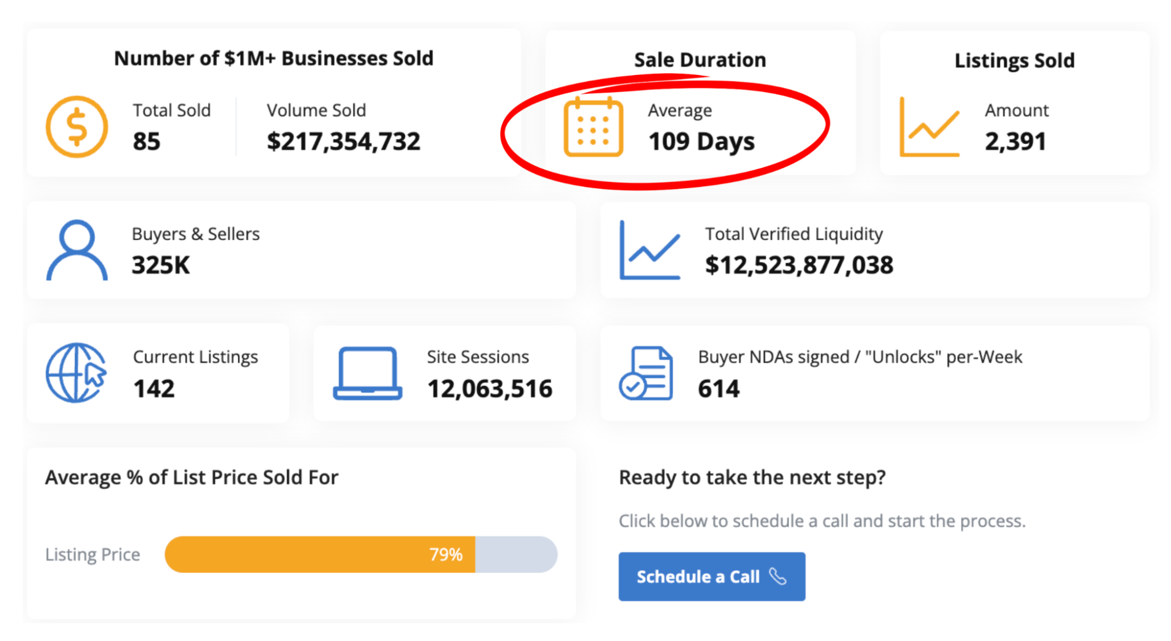Viewport: 1171px width, 641px height.
Task: Click the Site Sessions value 12,063,516
Action: [x=490, y=389]
